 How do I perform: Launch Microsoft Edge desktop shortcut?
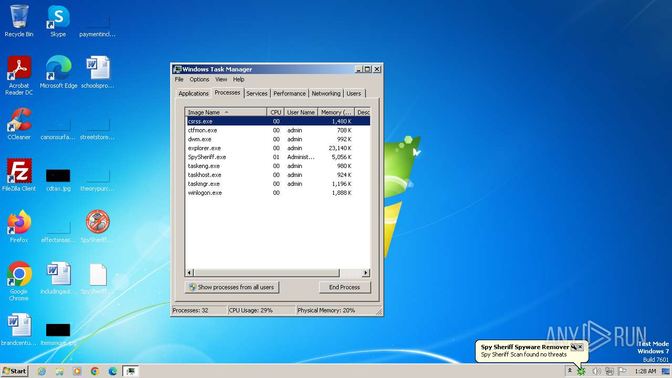(58, 72)
